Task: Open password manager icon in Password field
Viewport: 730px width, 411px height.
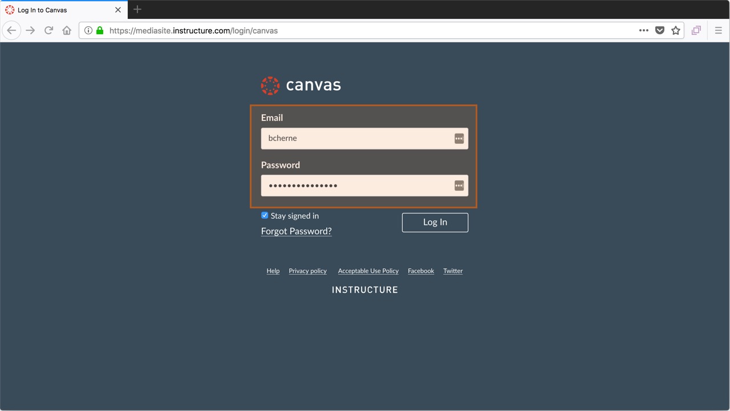Action: (459, 186)
